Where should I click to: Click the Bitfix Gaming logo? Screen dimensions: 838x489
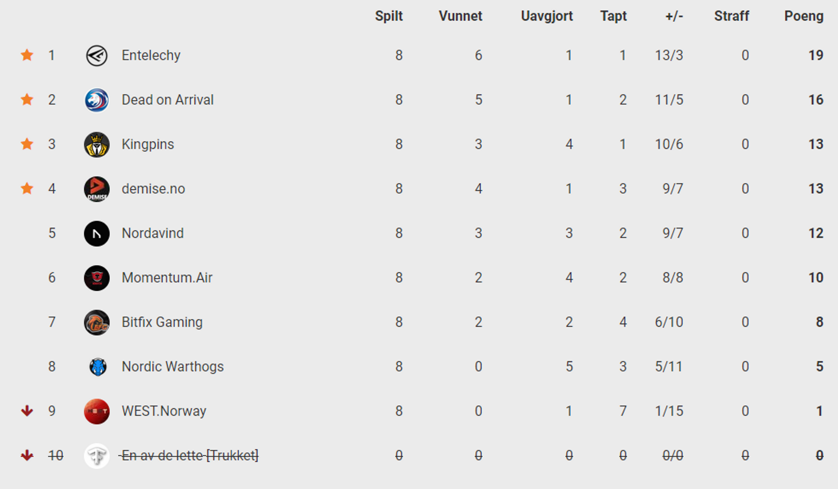(x=97, y=322)
